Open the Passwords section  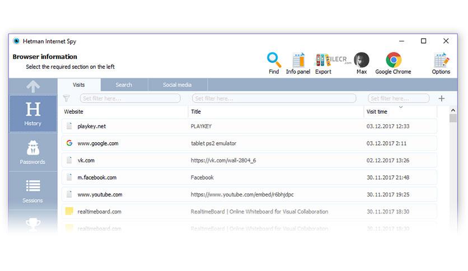(x=33, y=152)
